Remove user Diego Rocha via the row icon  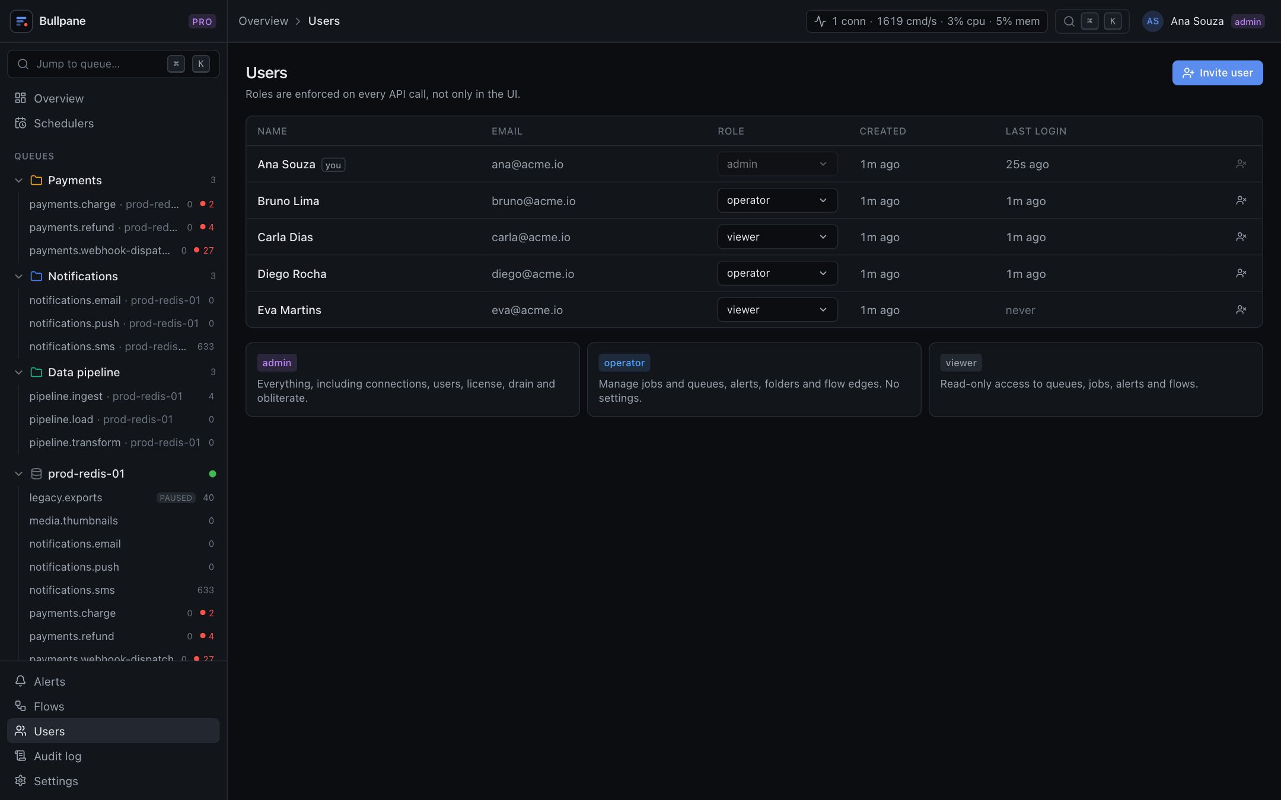[1241, 273]
